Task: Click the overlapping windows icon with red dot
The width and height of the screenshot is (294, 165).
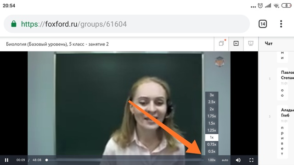Action: tap(222, 43)
